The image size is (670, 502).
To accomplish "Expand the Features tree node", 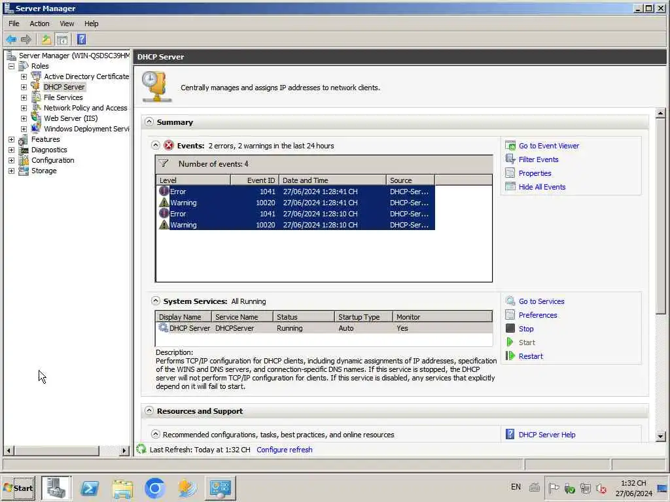I will 12,140.
